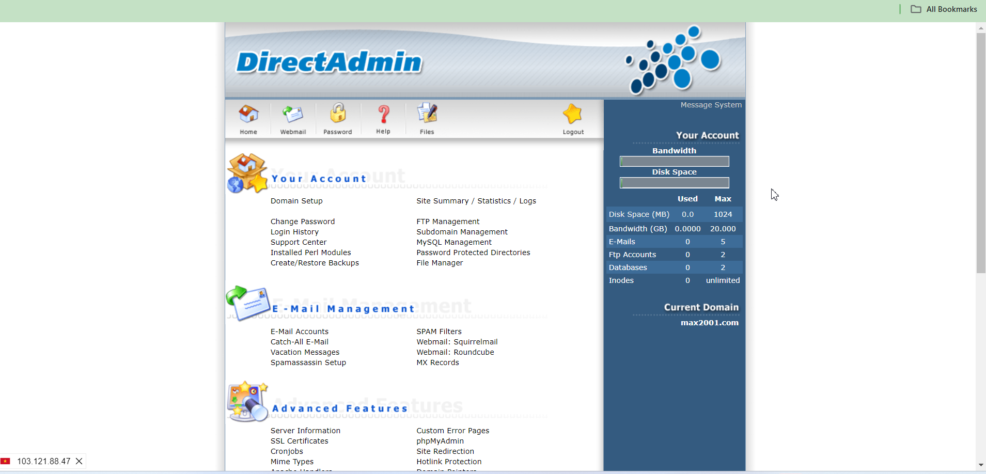This screenshot has width=986, height=474.
Task: Click the Logout star icon
Action: pyautogui.click(x=572, y=114)
